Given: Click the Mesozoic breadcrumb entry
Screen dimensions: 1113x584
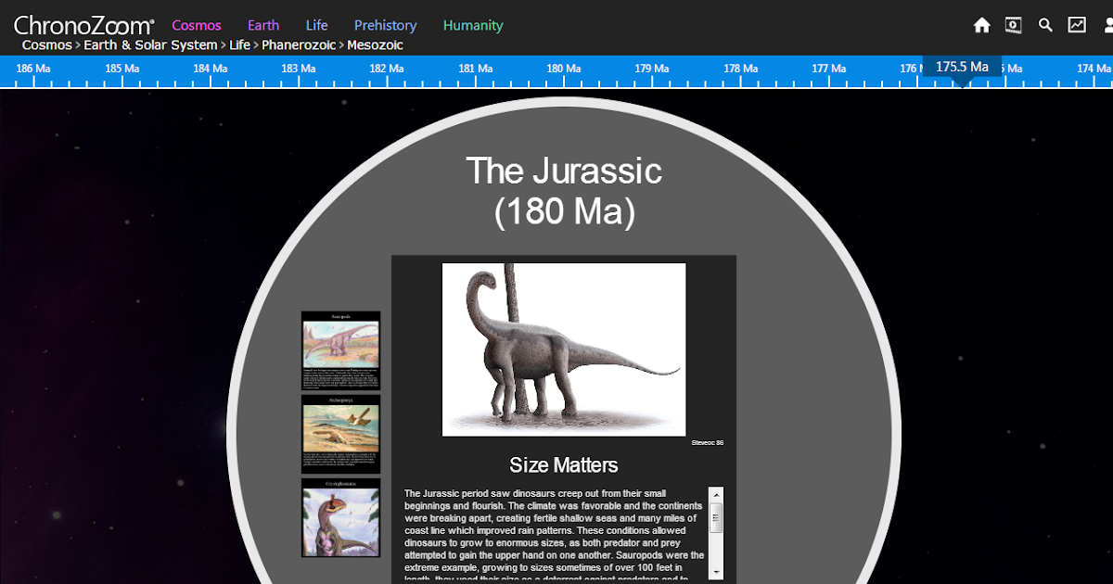Looking at the screenshot, I should pyautogui.click(x=375, y=44).
